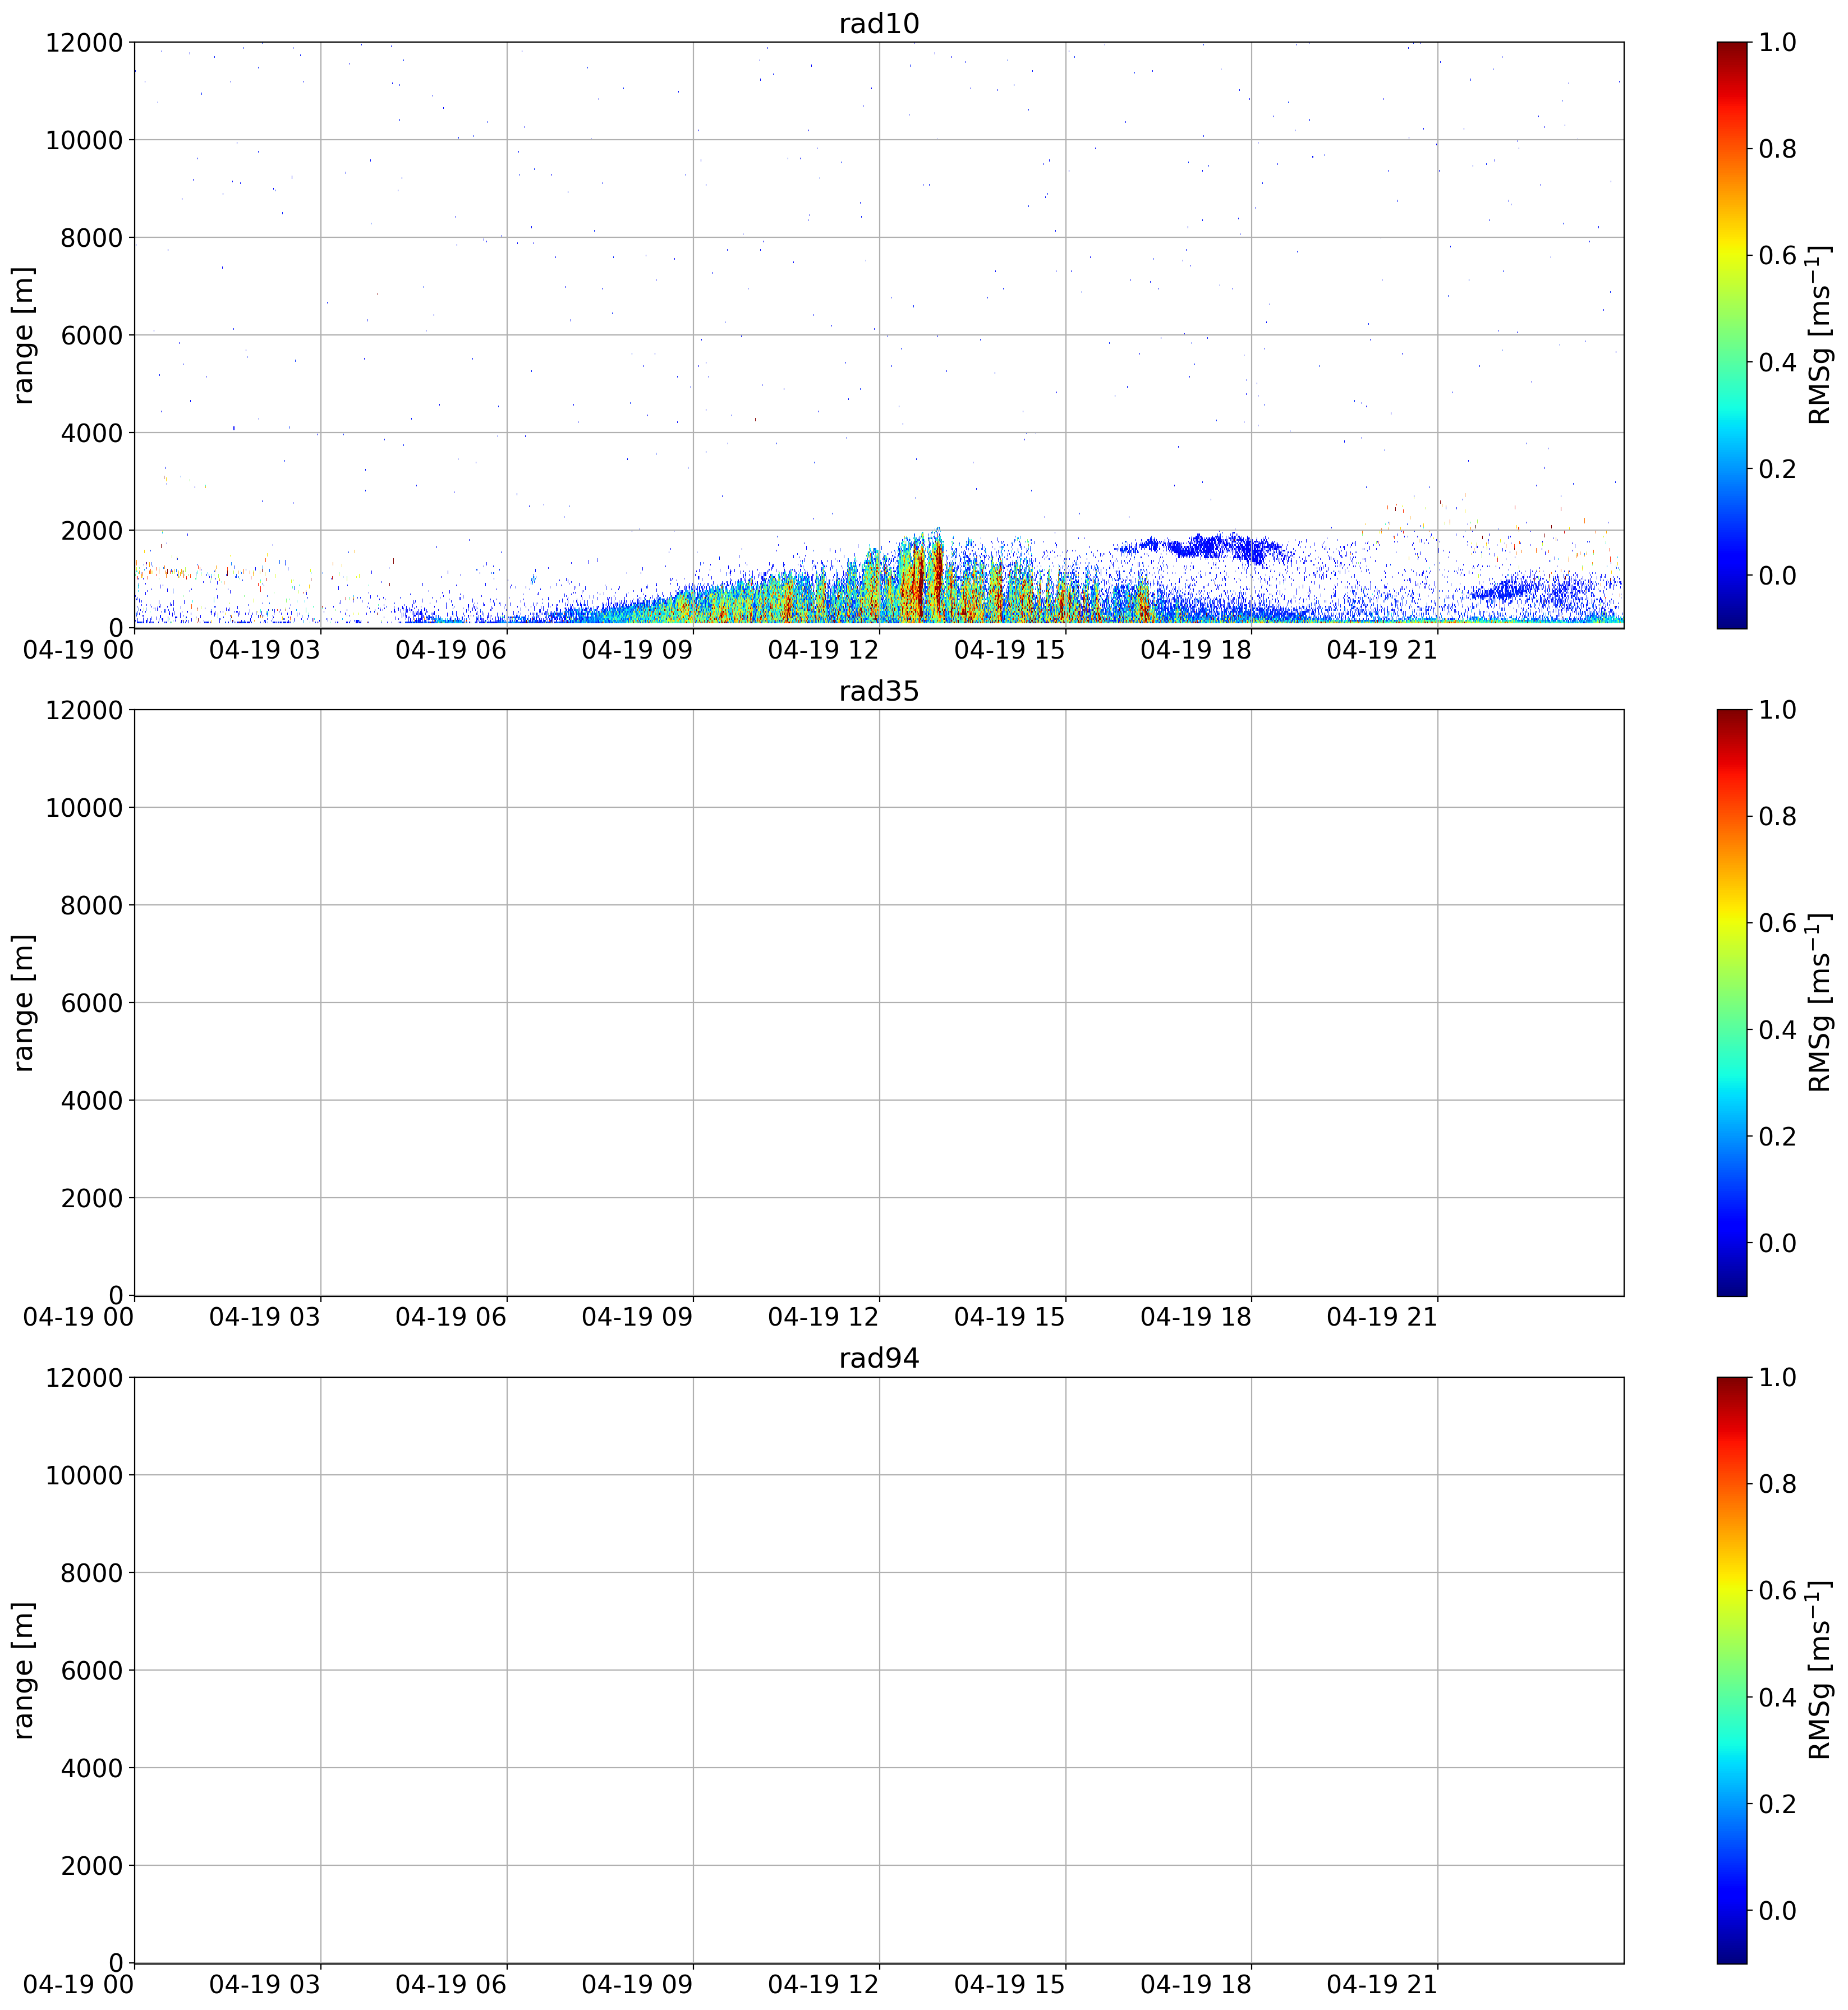Viewport: 1848px width, 2010px height.
Task: Click the 2000 range tick of rad94
Action: pyautogui.click(x=91, y=1866)
